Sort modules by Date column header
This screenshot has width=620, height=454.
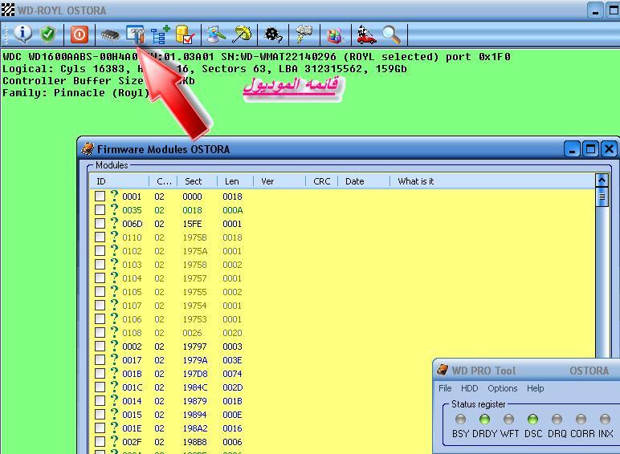[x=364, y=181]
